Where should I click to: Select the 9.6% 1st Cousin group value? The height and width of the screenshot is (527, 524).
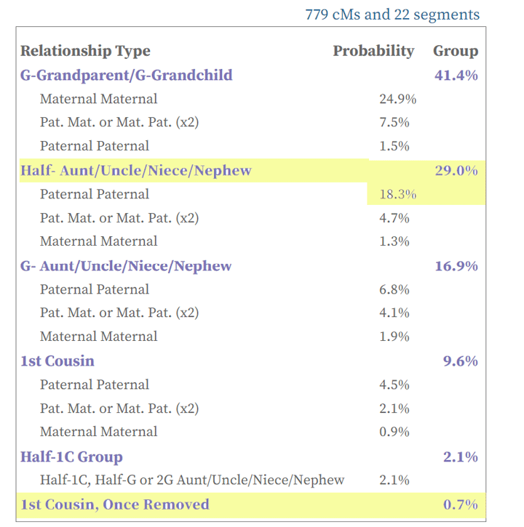461,361
